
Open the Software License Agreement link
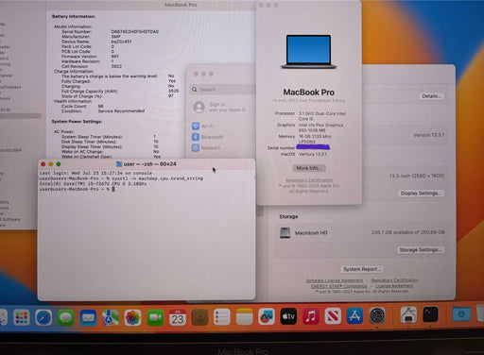point(335,280)
